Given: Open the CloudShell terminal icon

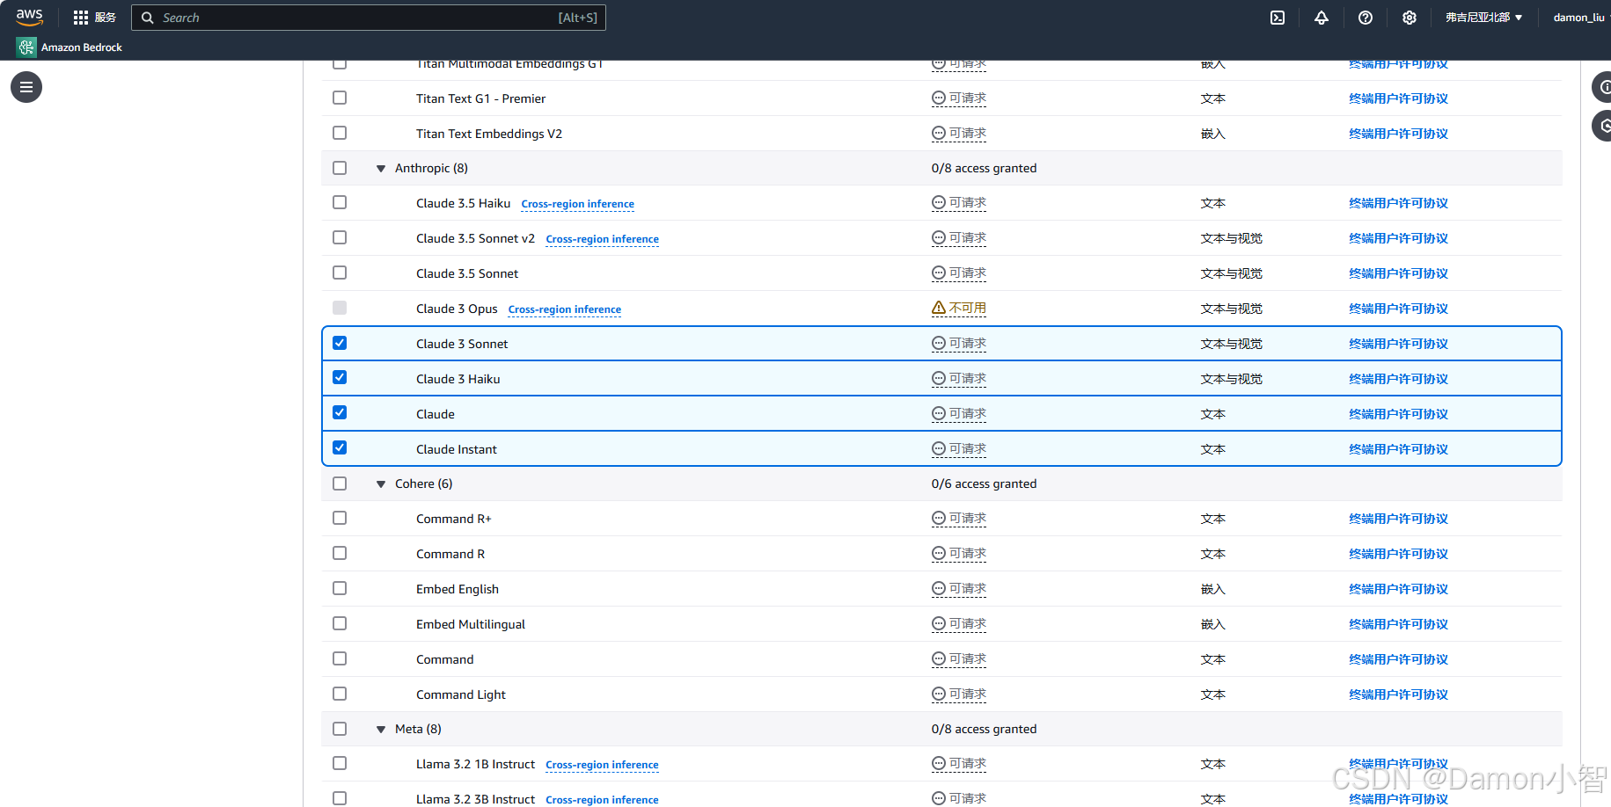Looking at the screenshot, I should click(1278, 18).
